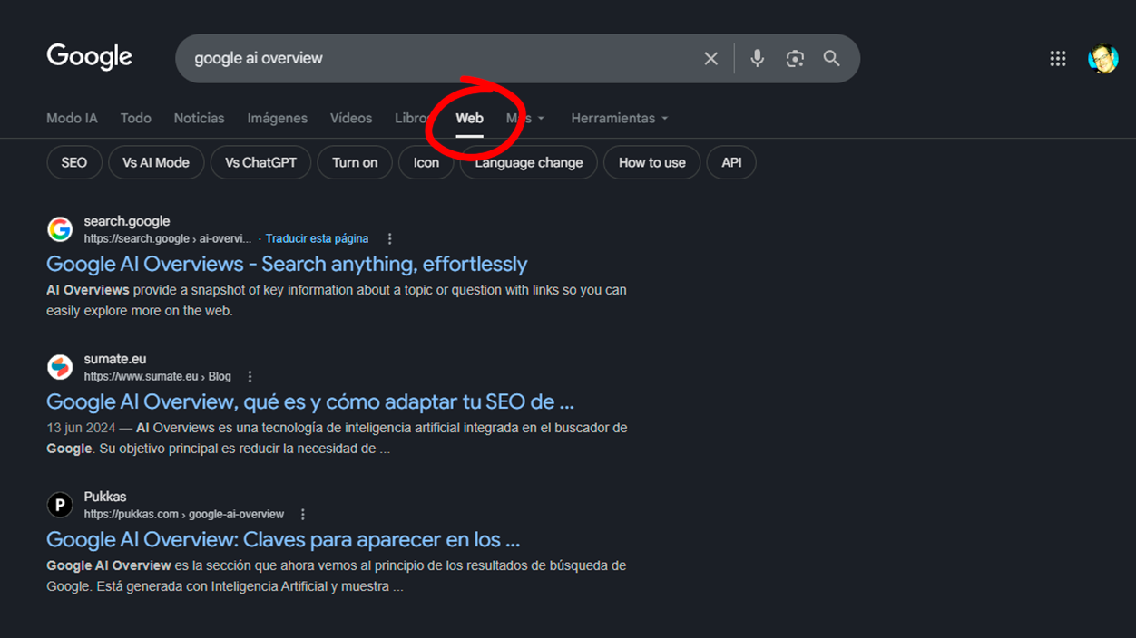Click the How to use chip
1136x638 pixels.
(x=652, y=163)
